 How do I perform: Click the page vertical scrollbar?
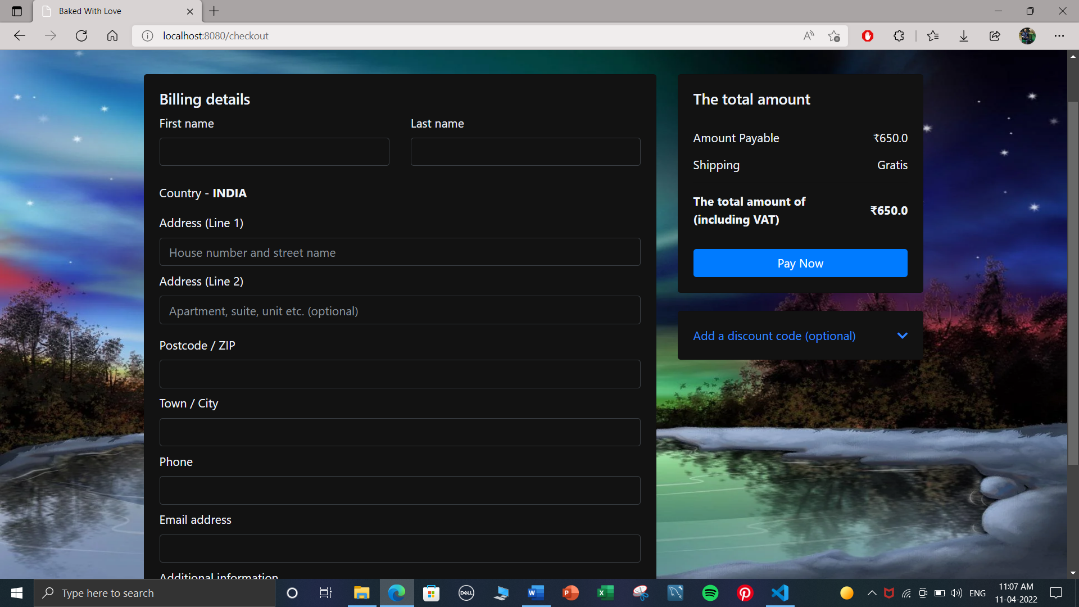[1073, 281]
